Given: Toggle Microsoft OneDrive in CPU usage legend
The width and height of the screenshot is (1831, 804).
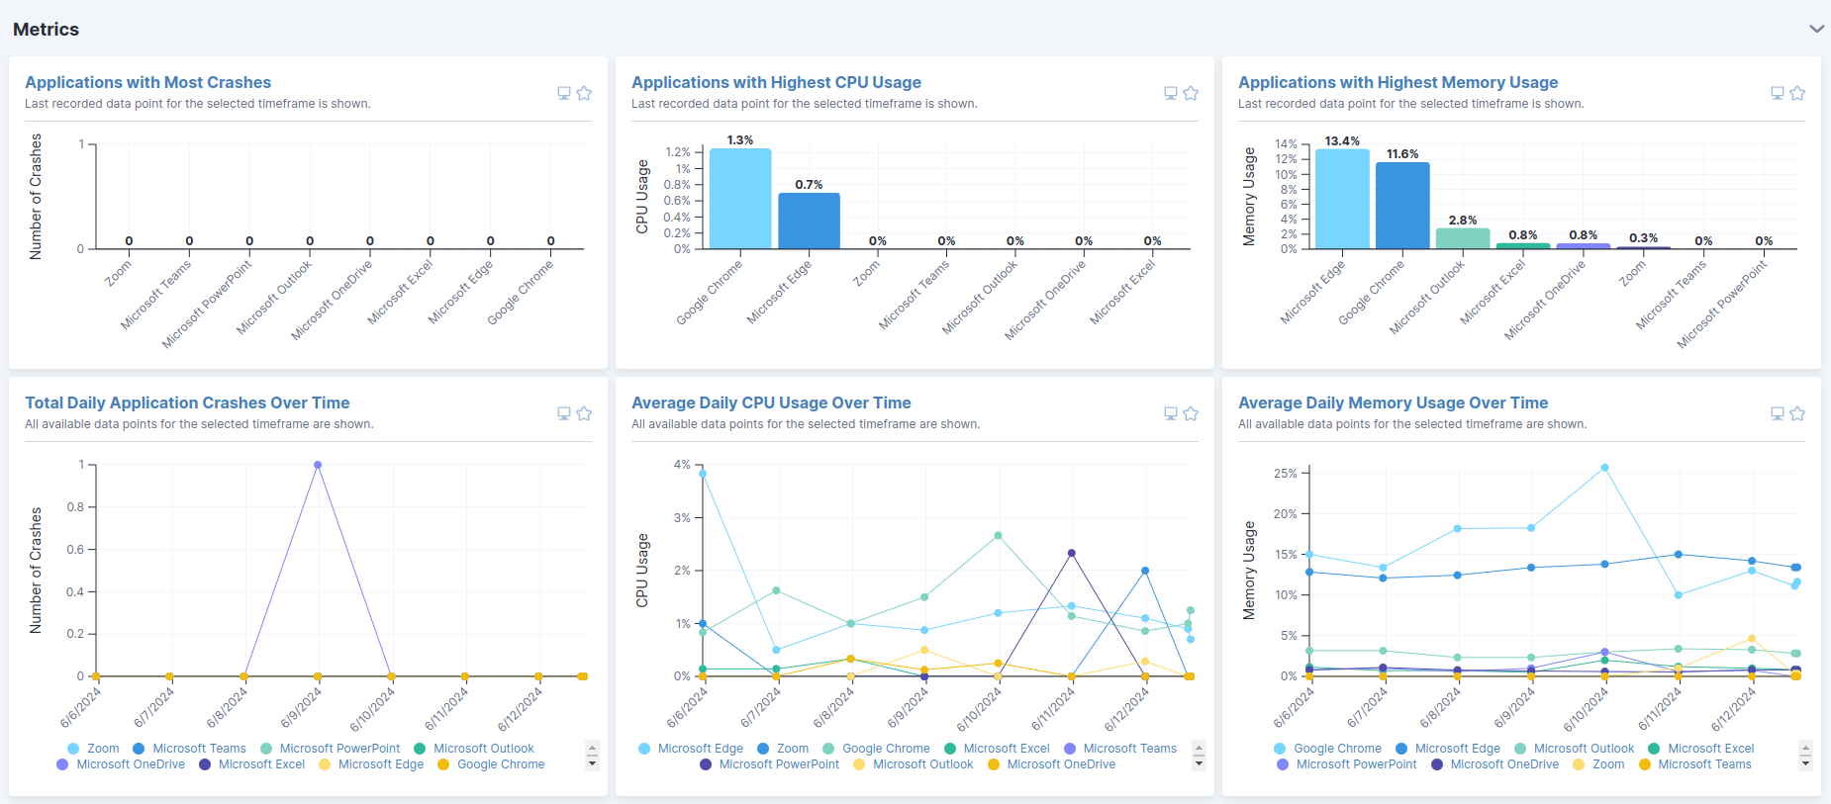Looking at the screenshot, I should [x=1051, y=764].
